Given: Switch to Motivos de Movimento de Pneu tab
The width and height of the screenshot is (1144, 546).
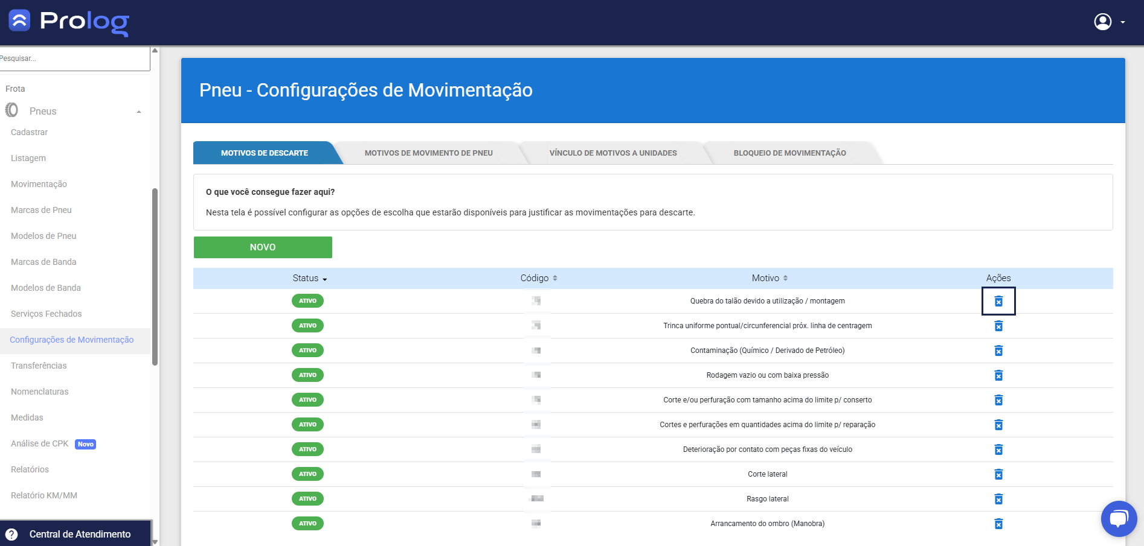Looking at the screenshot, I should tap(428, 153).
